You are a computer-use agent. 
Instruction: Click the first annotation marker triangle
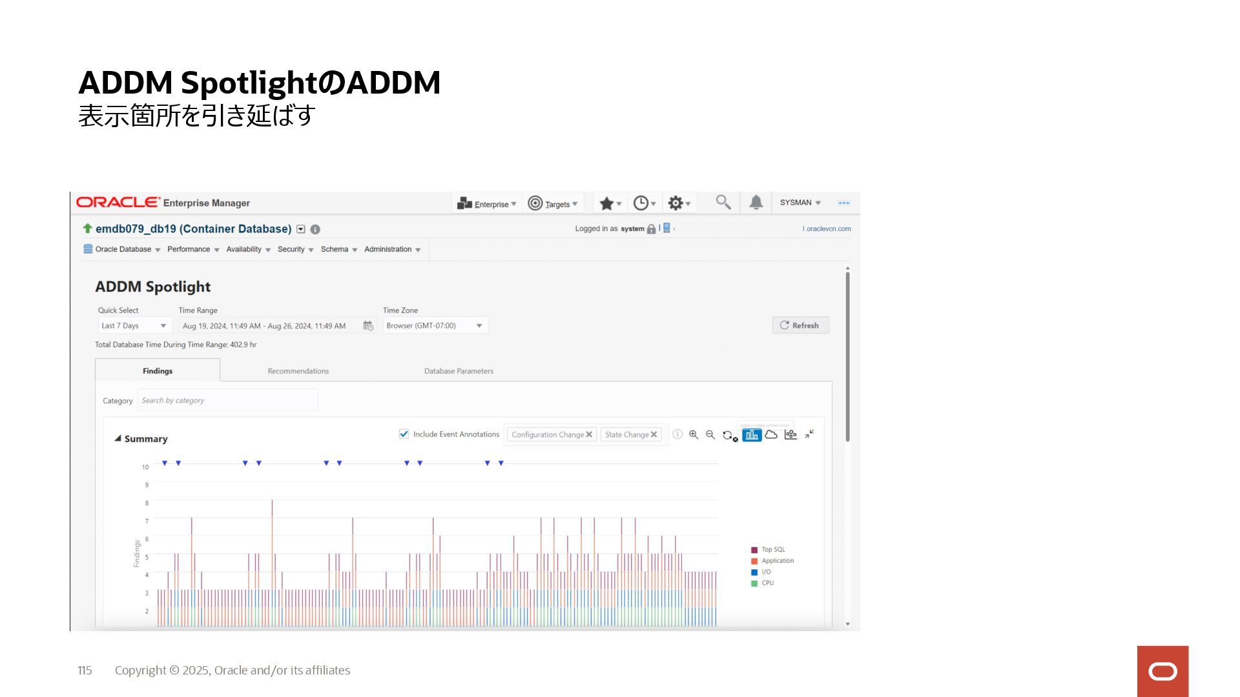[x=165, y=463]
